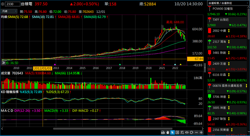
Task: Click red triangle marker near 2021
Action: point(164,65)
